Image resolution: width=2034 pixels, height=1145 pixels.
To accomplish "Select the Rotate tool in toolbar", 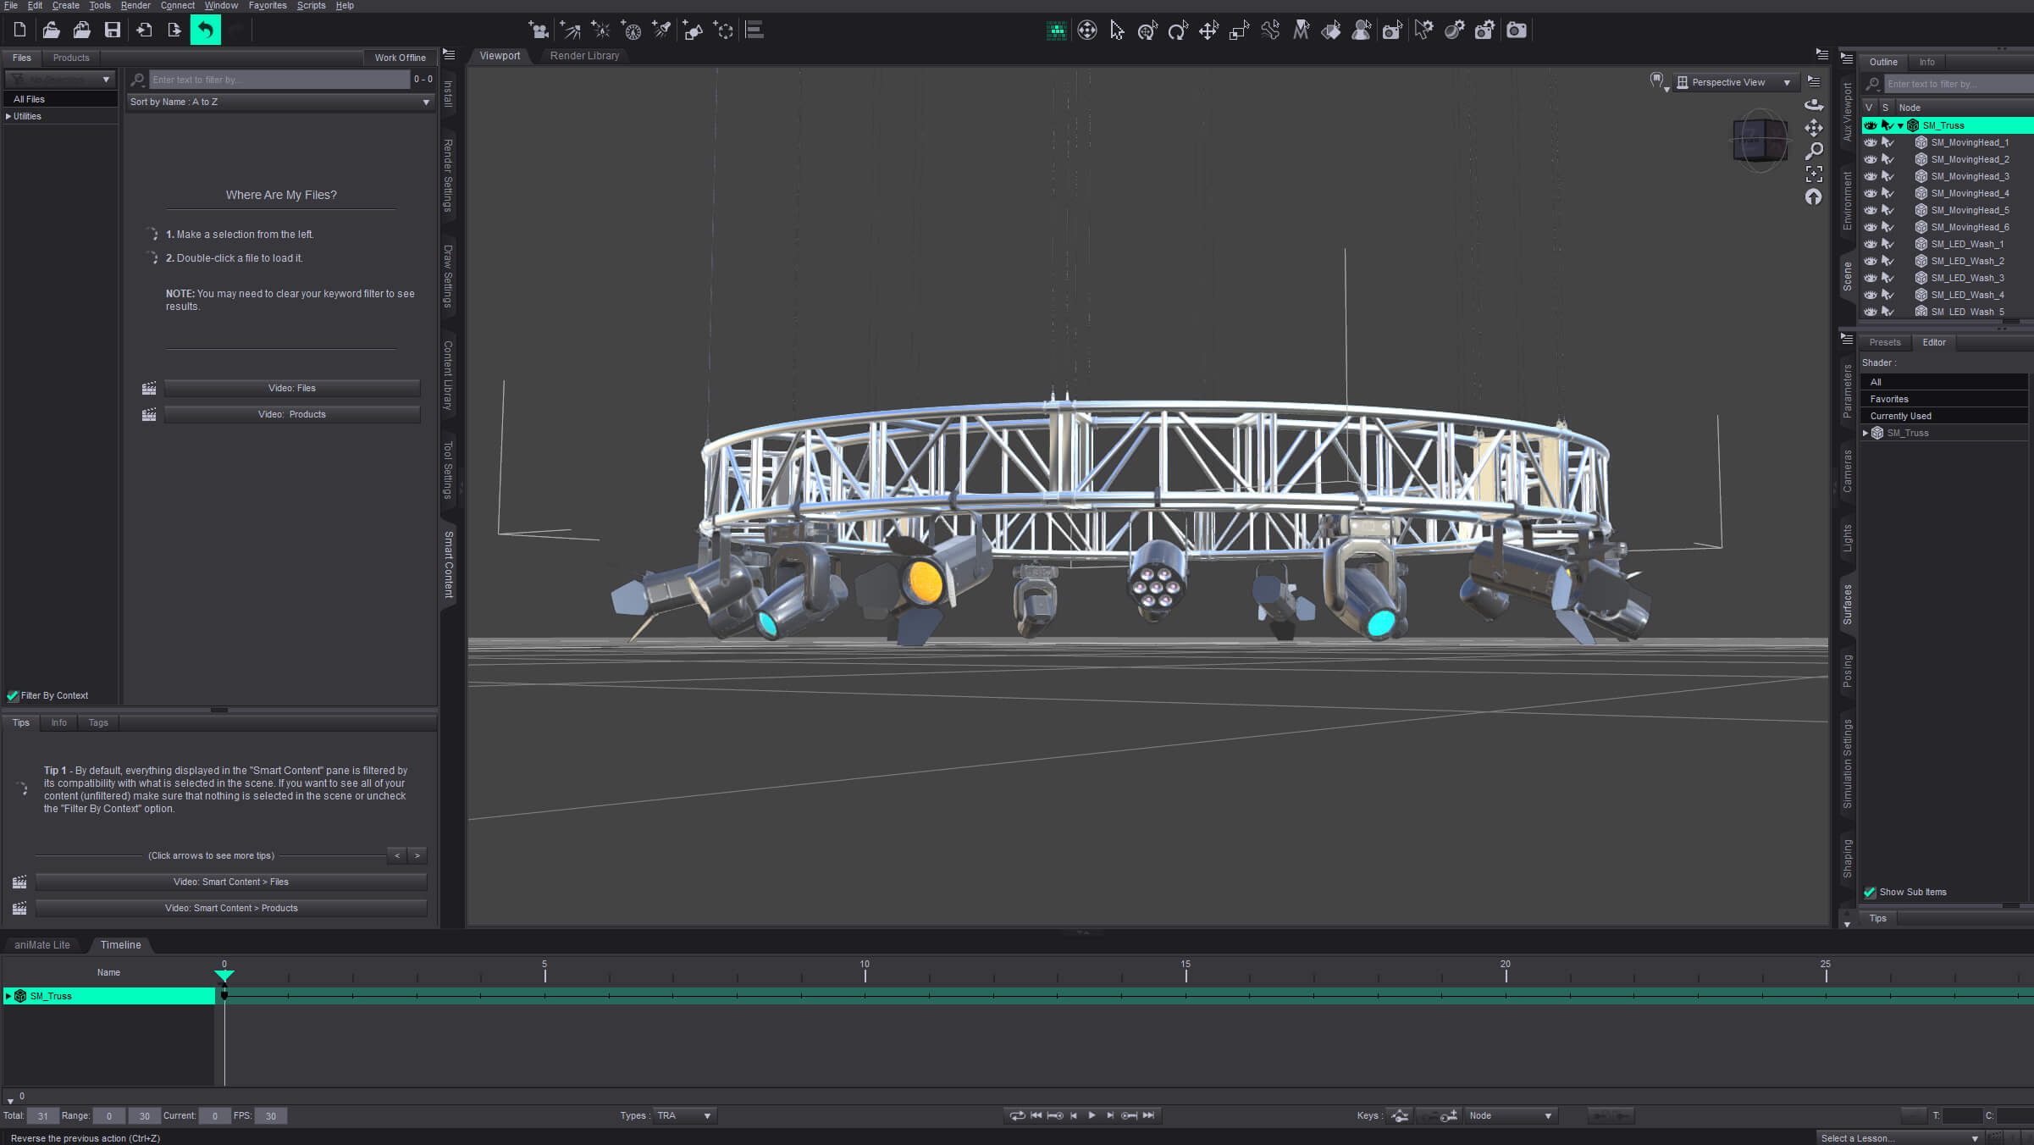I will click(1178, 31).
